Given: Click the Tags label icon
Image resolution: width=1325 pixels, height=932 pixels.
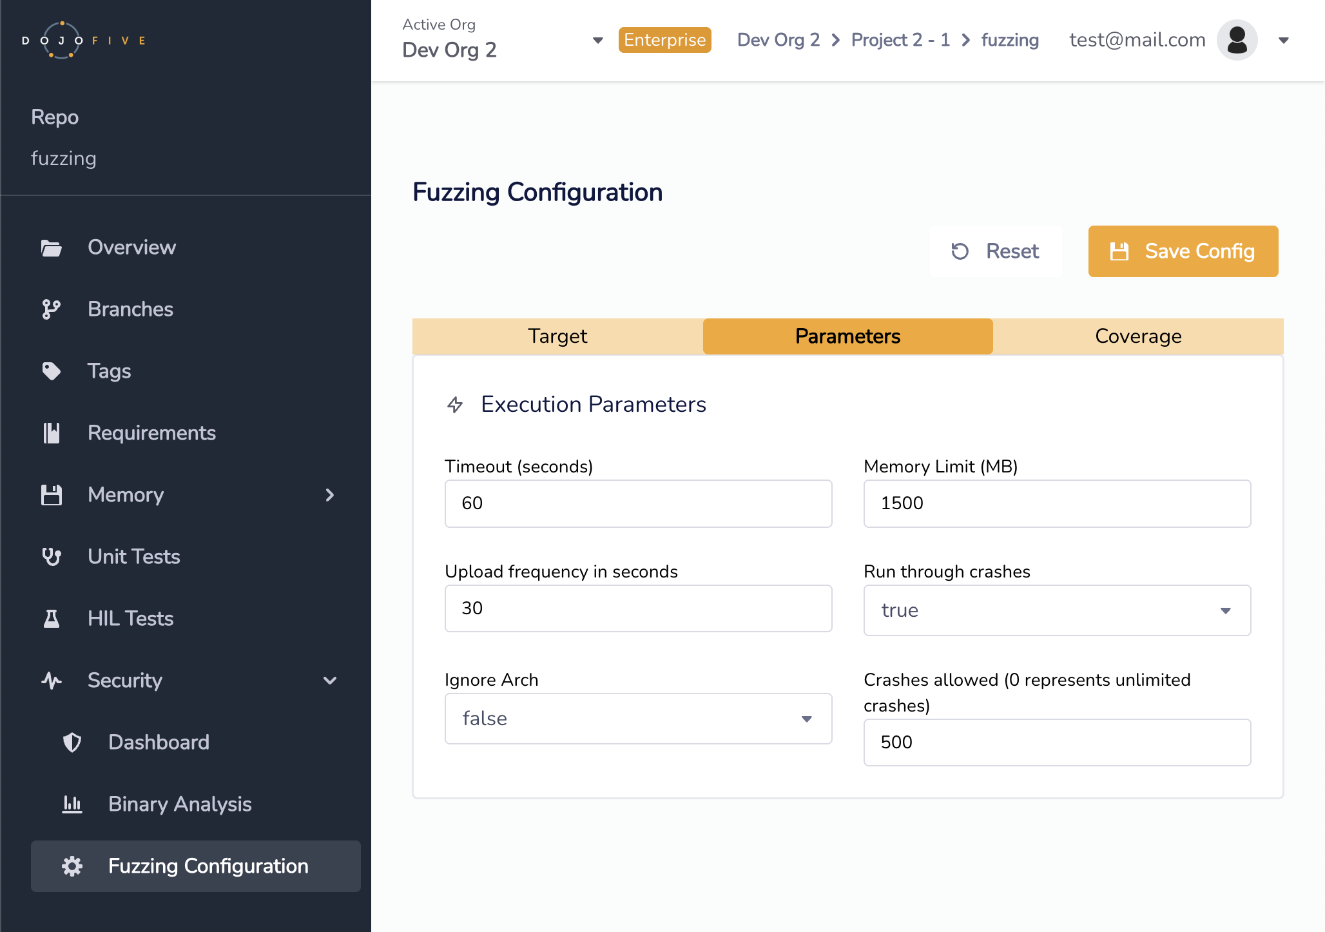Looking at the screenshot, I should (51, 371).
